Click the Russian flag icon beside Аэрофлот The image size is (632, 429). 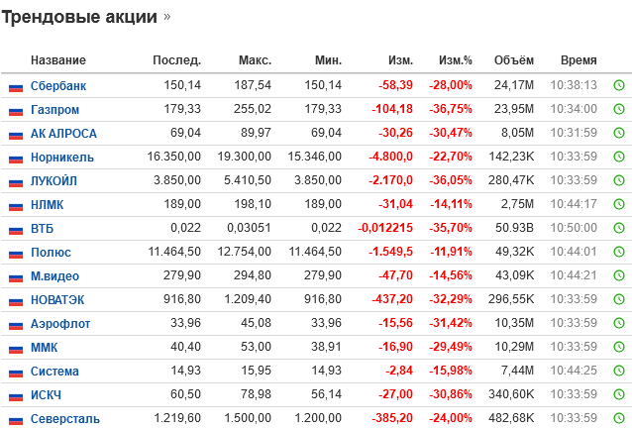[x=16, y=324]
